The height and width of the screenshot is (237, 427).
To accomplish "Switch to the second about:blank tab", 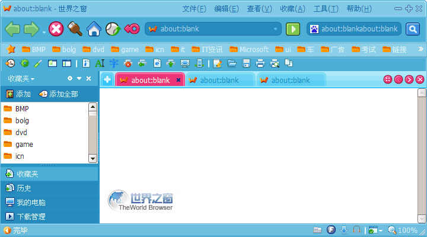I will 220,80.
